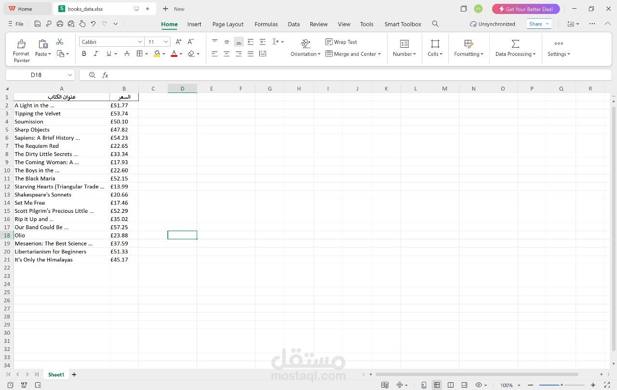The image size is (617, 390).
Task: Click the Distributed alignment icon
Action: point(262,54)
